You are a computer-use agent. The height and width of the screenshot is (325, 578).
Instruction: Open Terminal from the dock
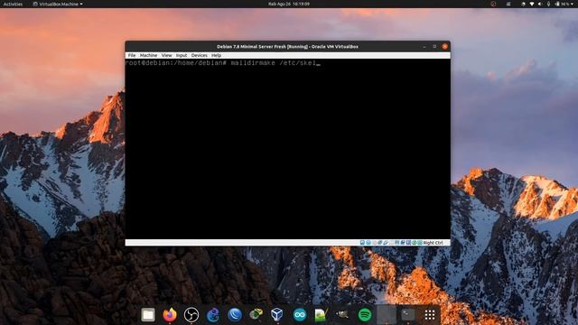click(x=407, y=315)
